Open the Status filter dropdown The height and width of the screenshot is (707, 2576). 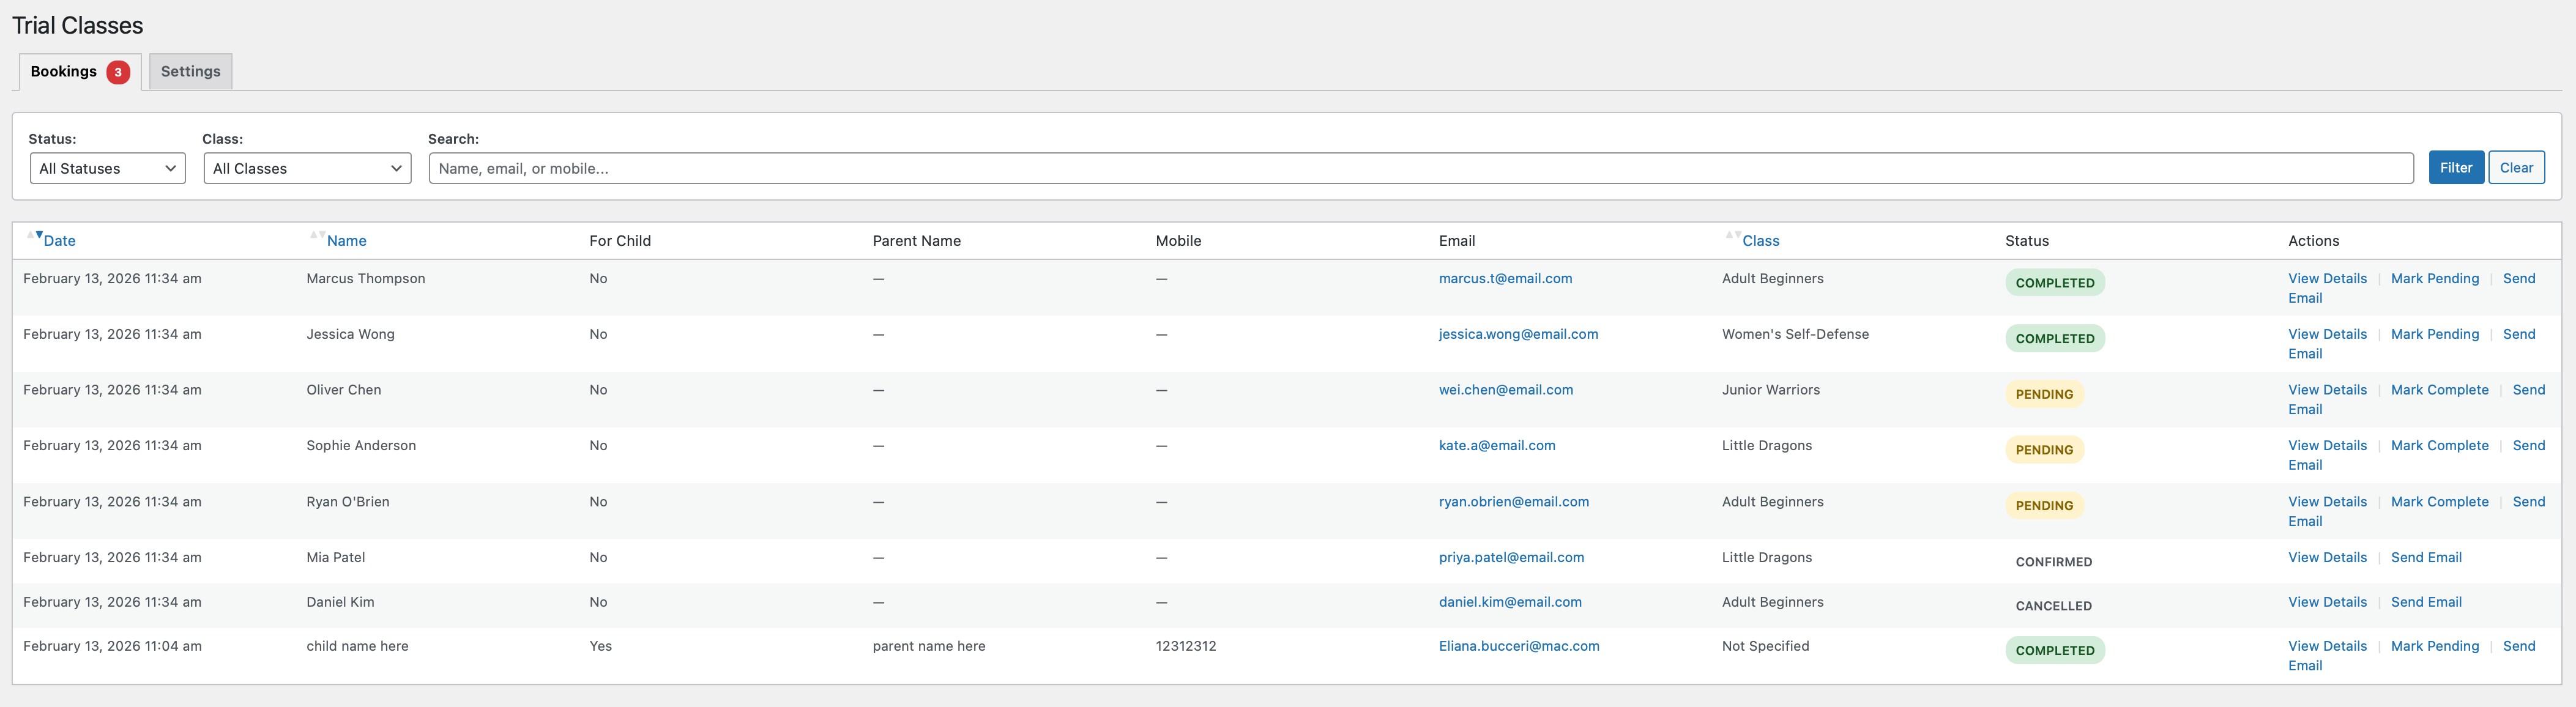[107, 167]
